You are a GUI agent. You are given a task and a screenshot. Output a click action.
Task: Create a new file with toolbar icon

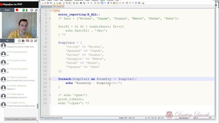coord(42,3)
